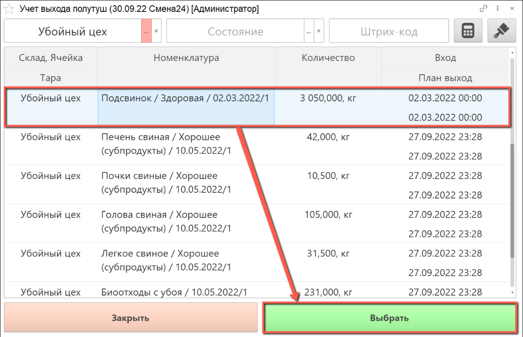Click the brush clear-filters button
The width and height of the screenshot is (523, 337).
(502, 31)
